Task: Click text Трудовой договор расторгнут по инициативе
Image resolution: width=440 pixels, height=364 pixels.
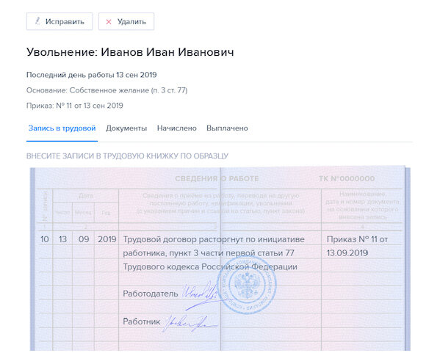Action: (214, 239)
